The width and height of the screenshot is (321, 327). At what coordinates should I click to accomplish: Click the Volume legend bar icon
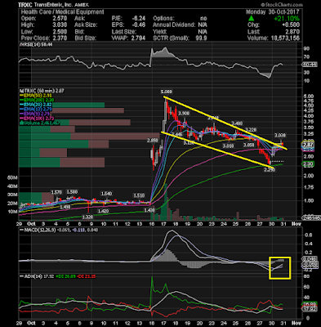click(x=20, y=123)
